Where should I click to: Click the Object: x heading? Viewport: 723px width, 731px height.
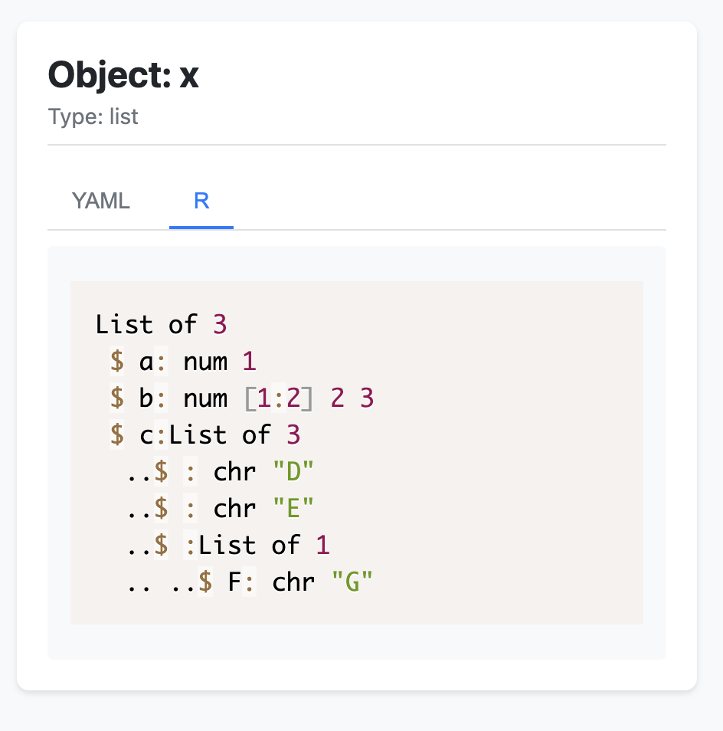point(123,75)
